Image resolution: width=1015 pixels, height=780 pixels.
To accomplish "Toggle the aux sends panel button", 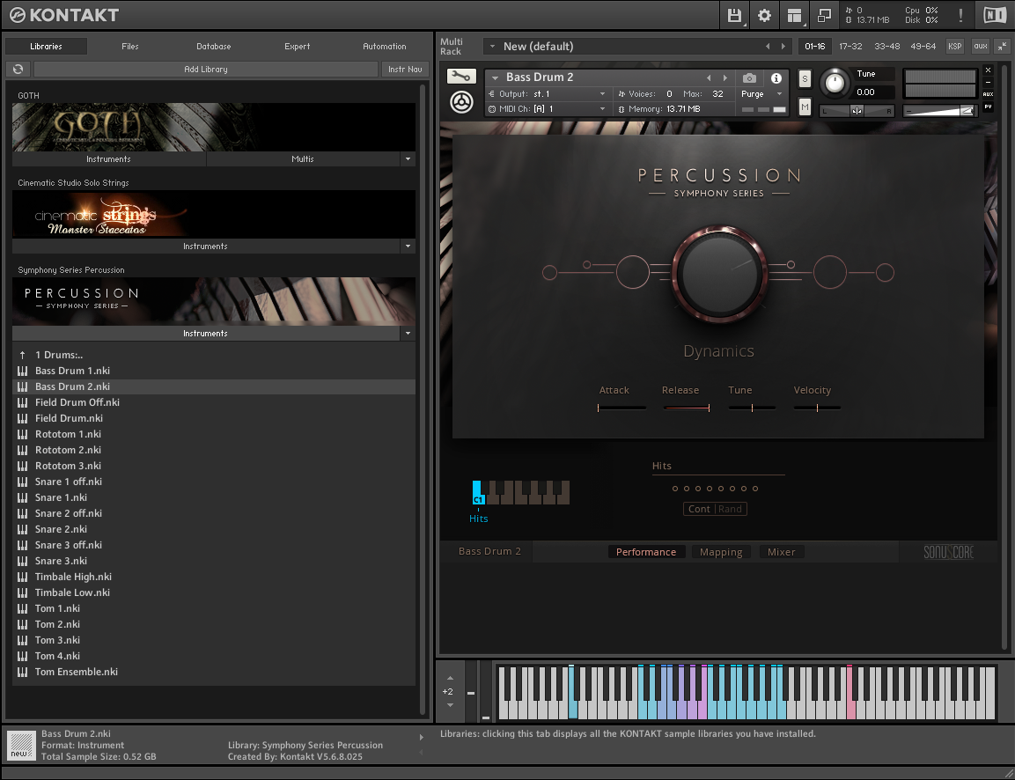I will [981, 46].
